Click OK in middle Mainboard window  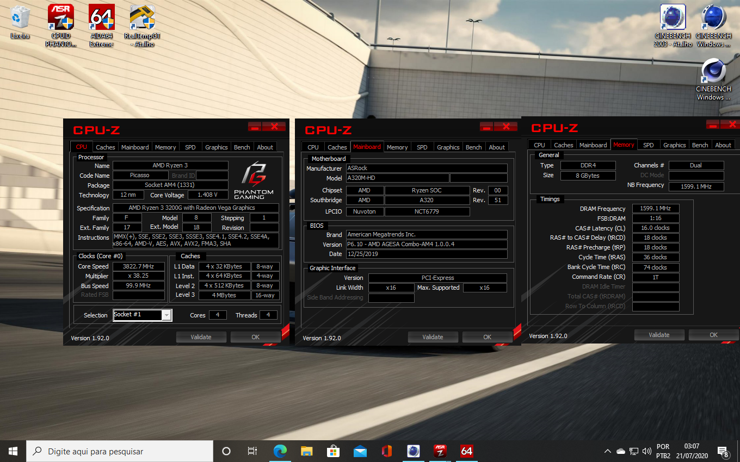click(487, 337)
